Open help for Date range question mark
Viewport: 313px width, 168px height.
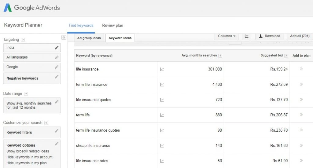pos(26,94)
